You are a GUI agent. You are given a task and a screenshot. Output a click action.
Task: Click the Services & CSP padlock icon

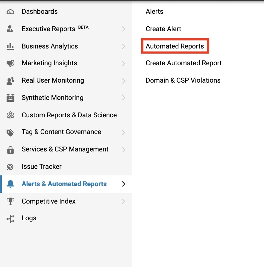[10, 150]
